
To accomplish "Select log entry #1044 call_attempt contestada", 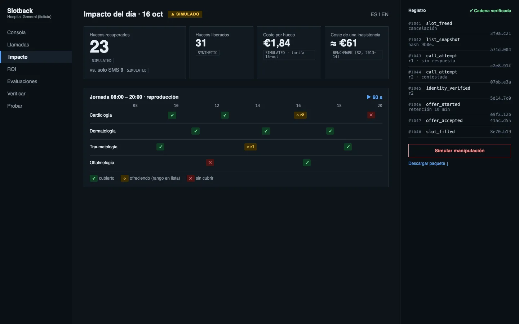I will pos(460,75).
